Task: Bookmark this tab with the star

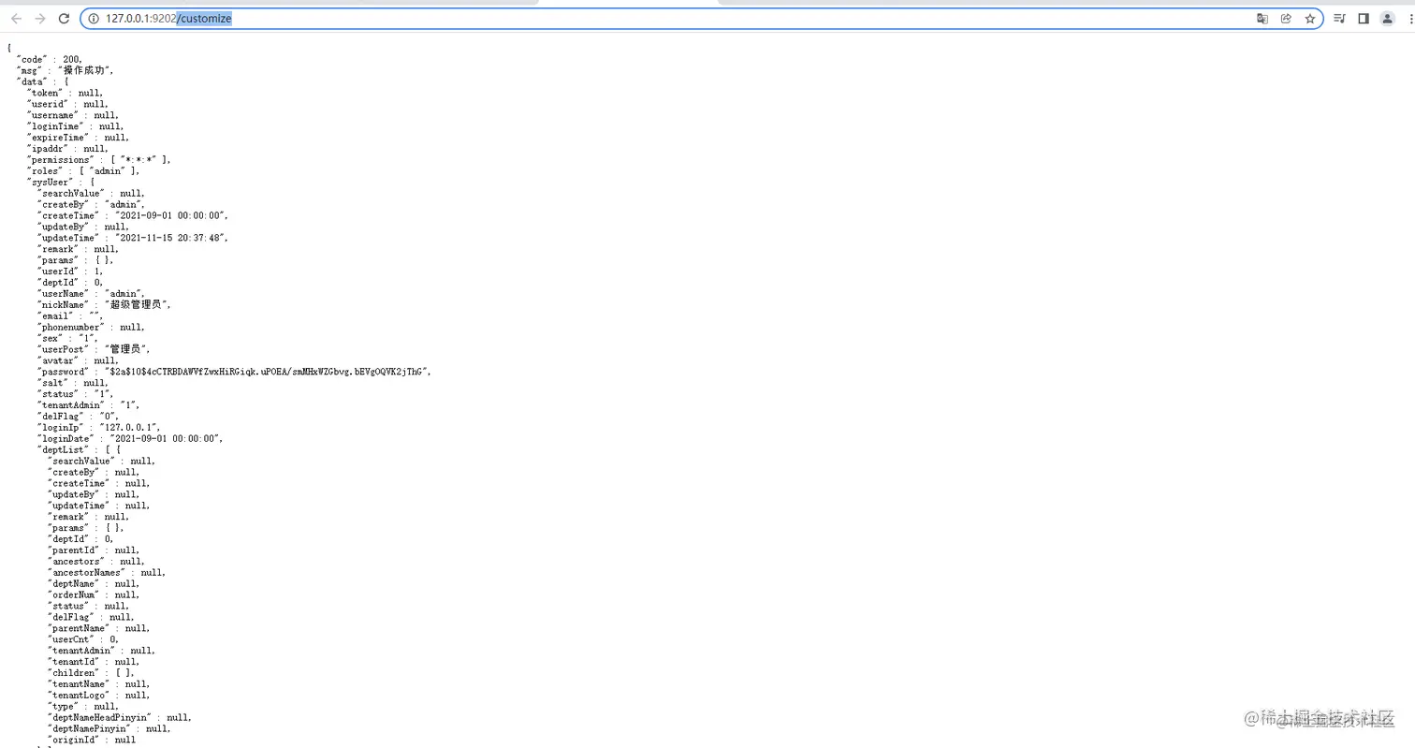Action: (1310, 19)
